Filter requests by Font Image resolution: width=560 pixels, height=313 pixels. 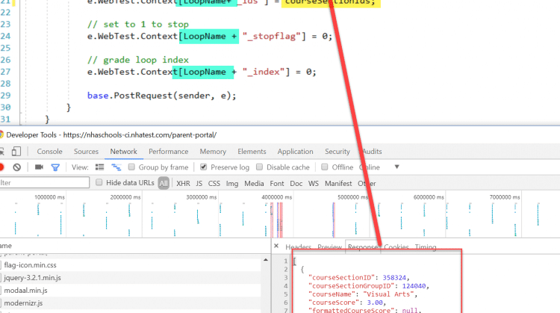[x=277, y=183]
